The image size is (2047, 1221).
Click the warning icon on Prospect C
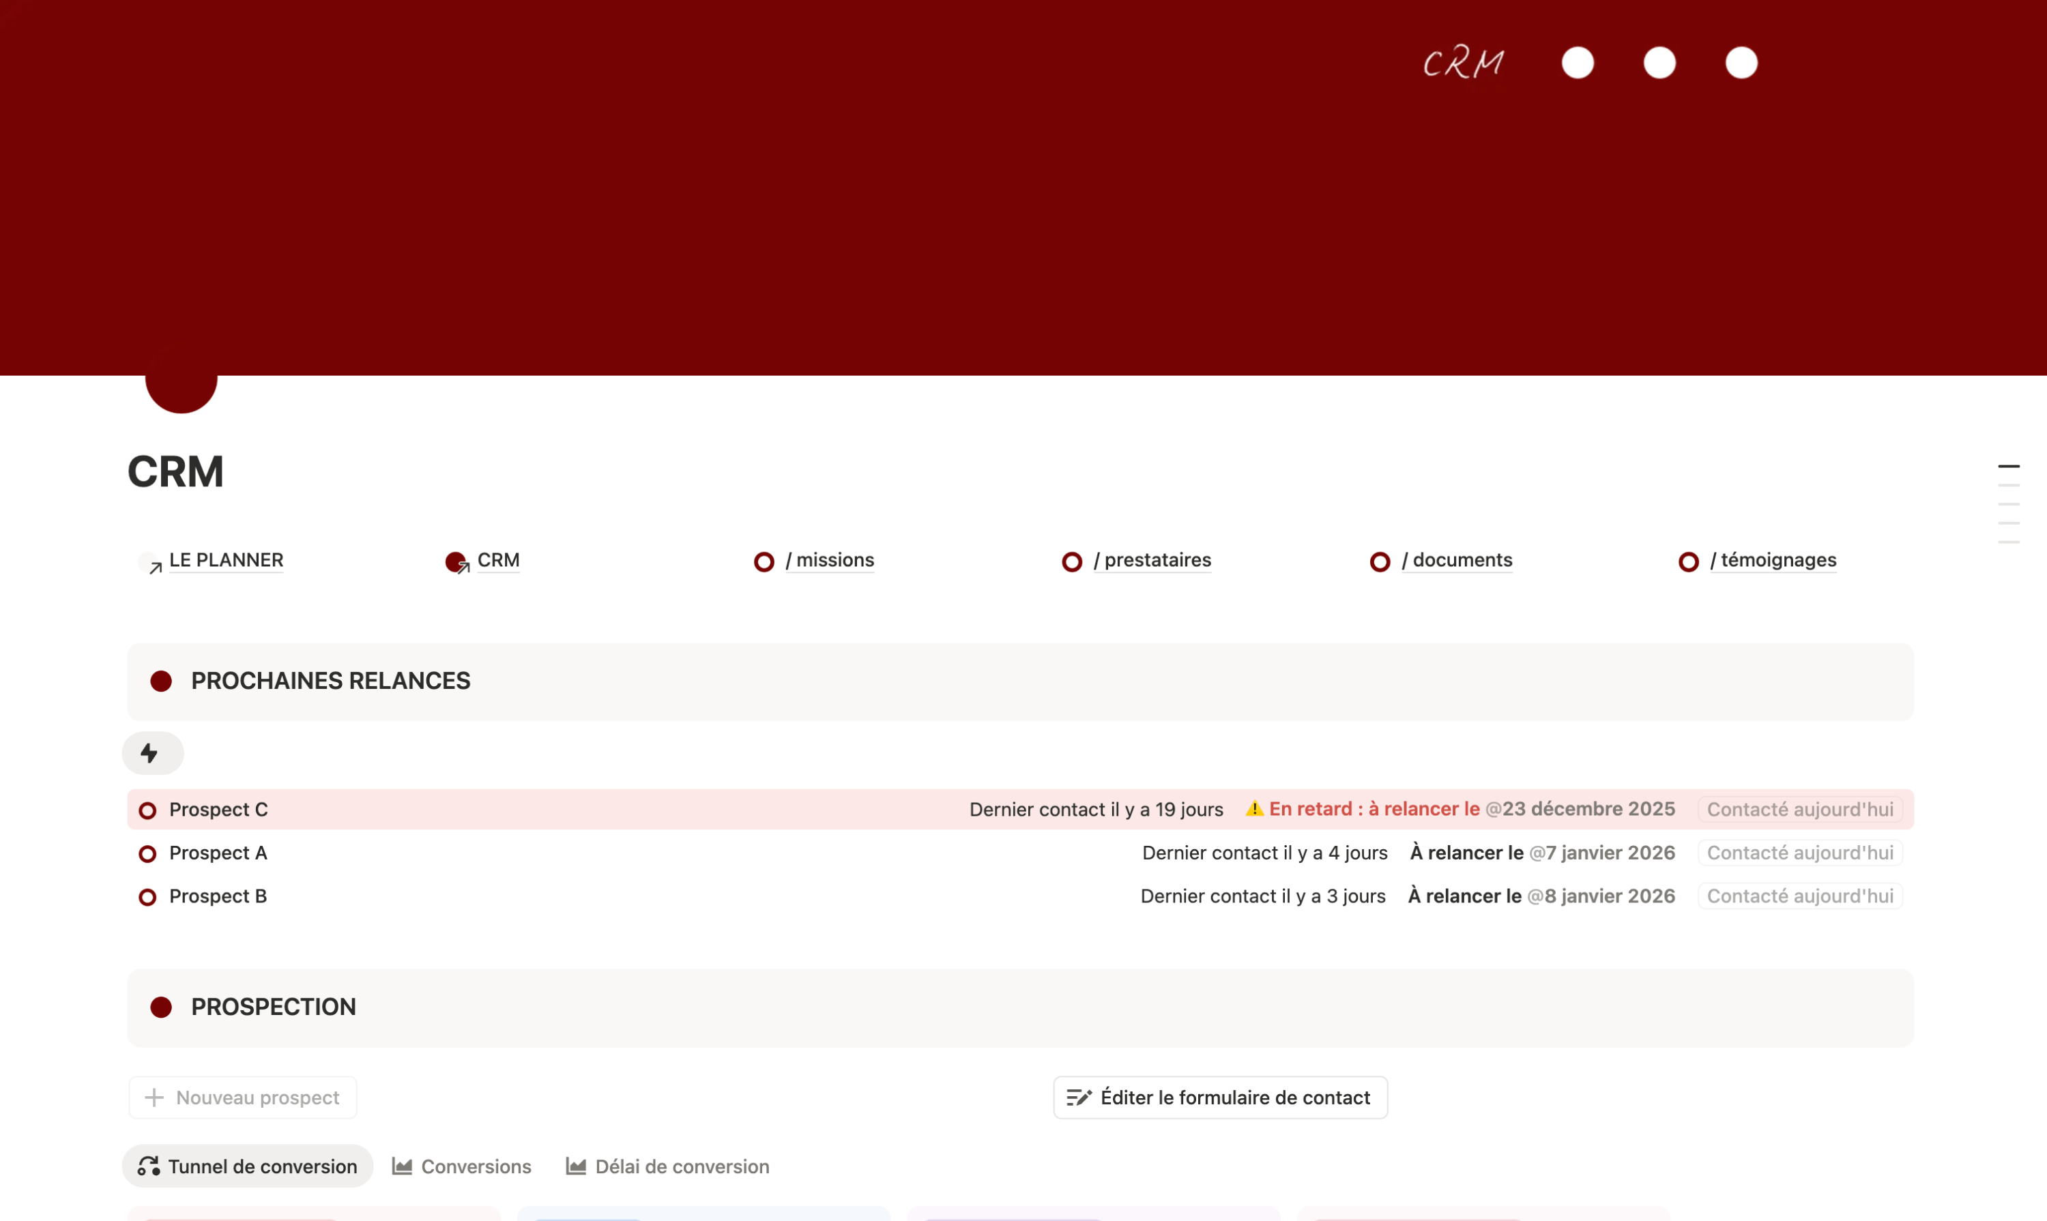pyautogui.click(x=1253, y=809)
